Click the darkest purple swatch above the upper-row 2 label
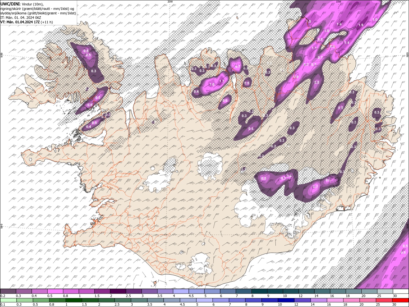The width and height of the screenshot is (409, 307). point(118,291)
